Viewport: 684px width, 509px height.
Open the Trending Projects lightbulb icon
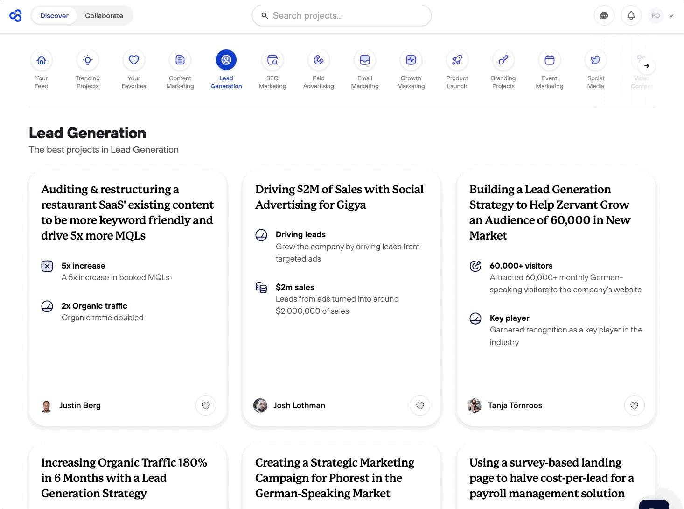pos(88,60)
